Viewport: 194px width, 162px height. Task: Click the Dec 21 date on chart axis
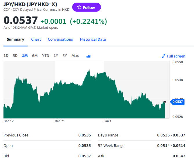(x=60, y=121)
